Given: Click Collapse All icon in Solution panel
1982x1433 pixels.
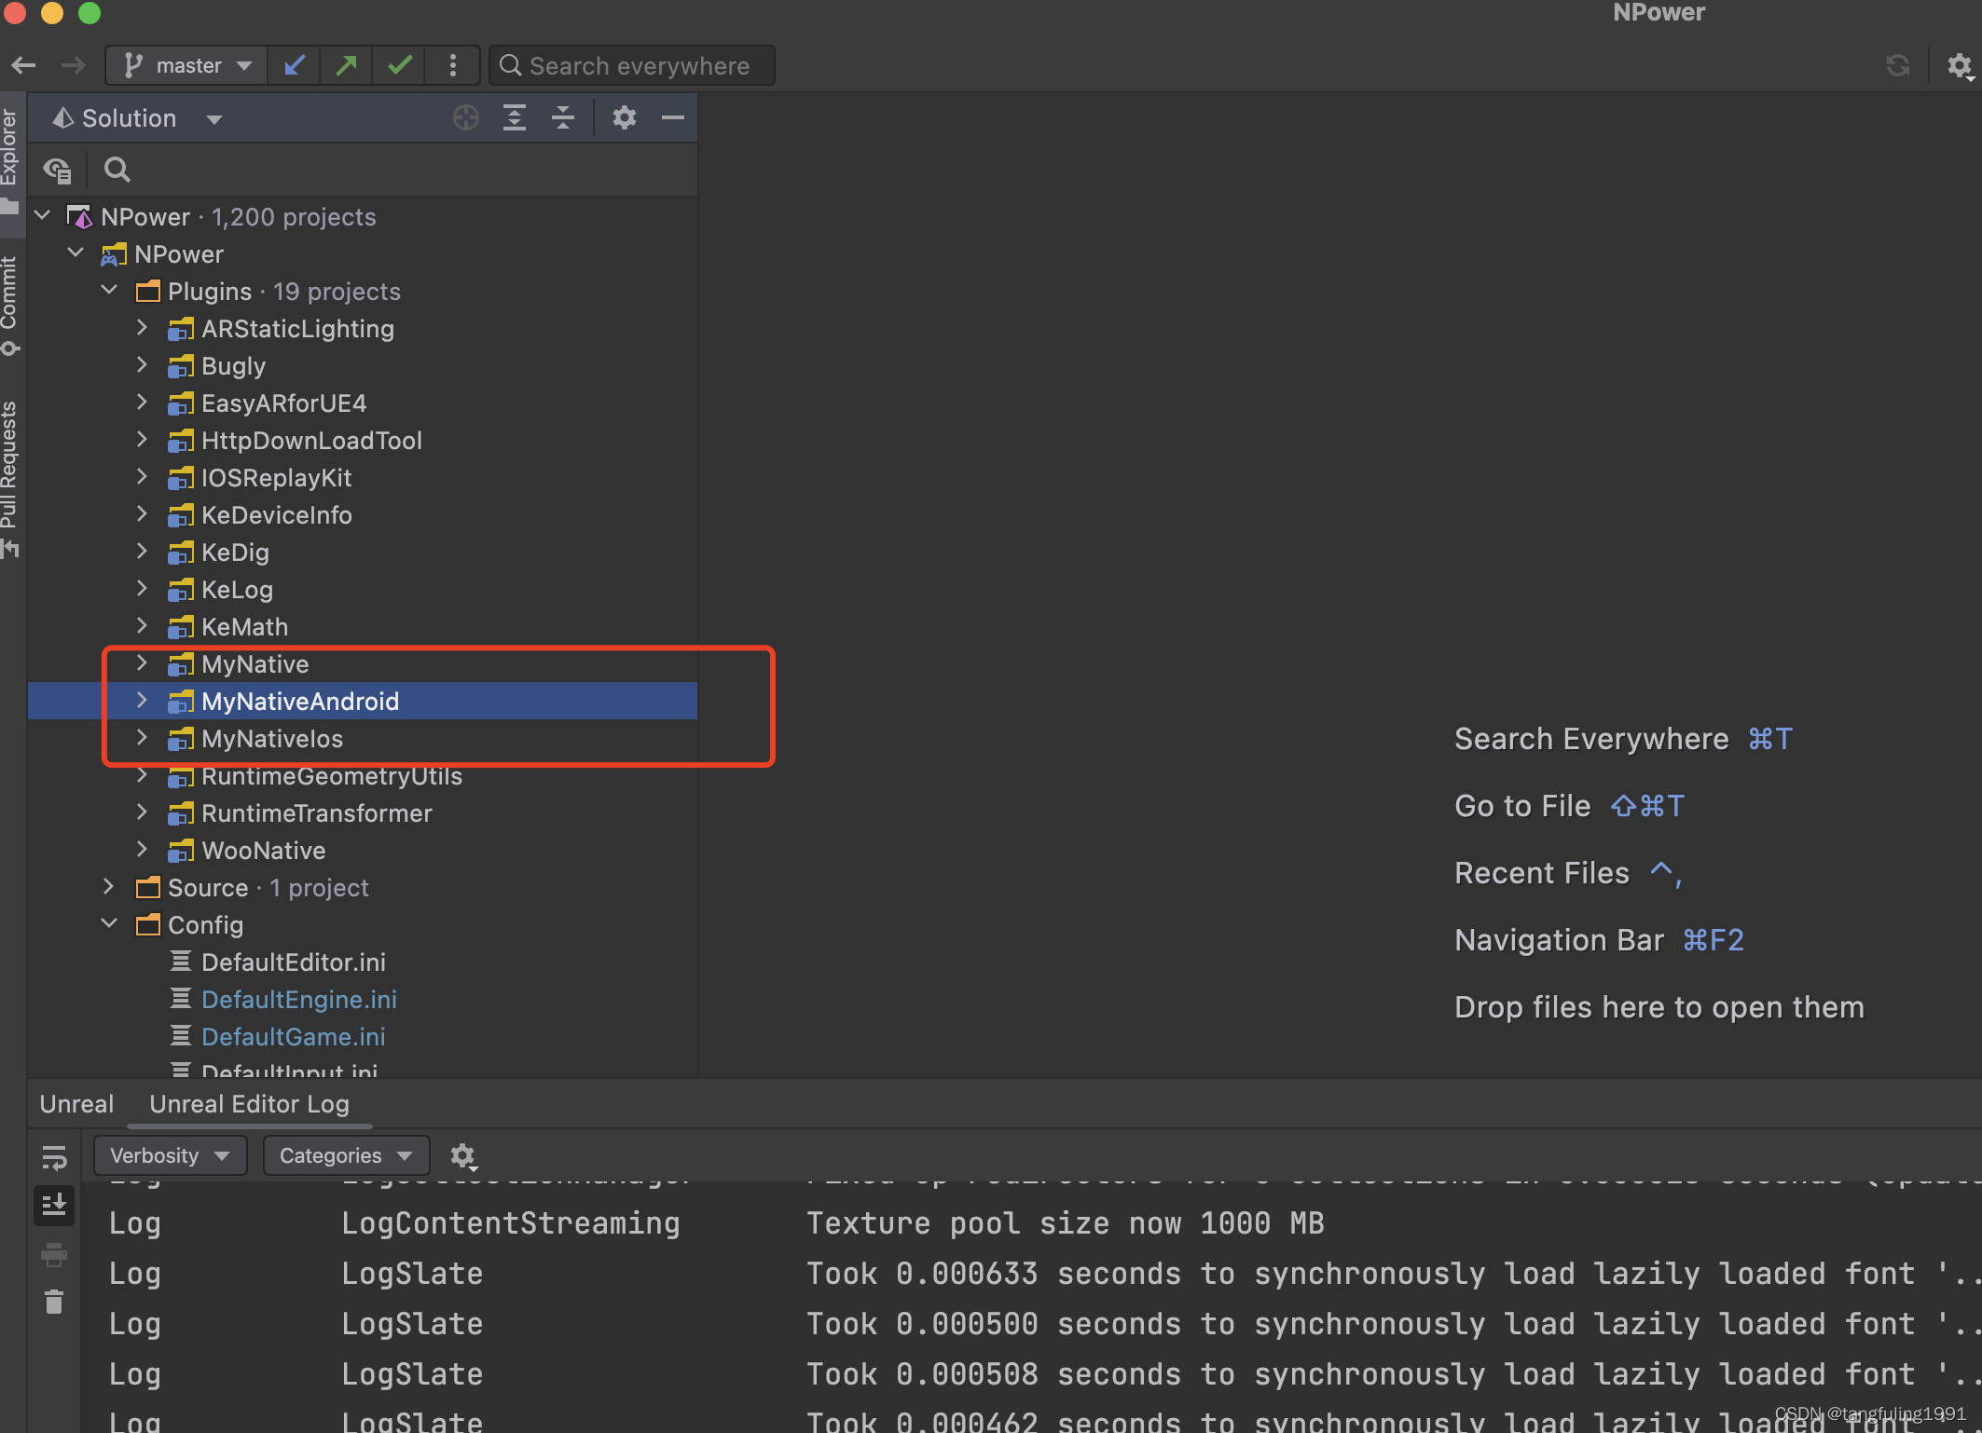Looking at the screenshot, I should 563,117.
